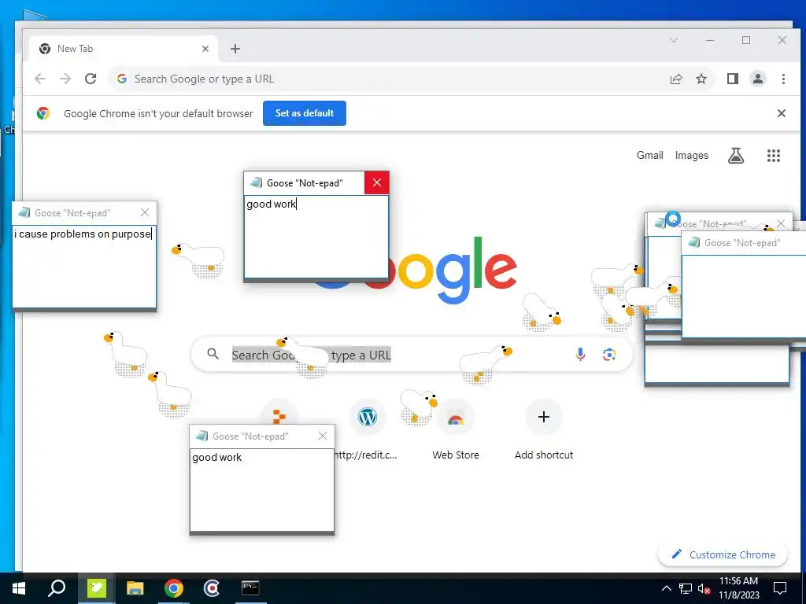
Task: Open the red-blue circular taskbar app
Action: tap(212, 588)
